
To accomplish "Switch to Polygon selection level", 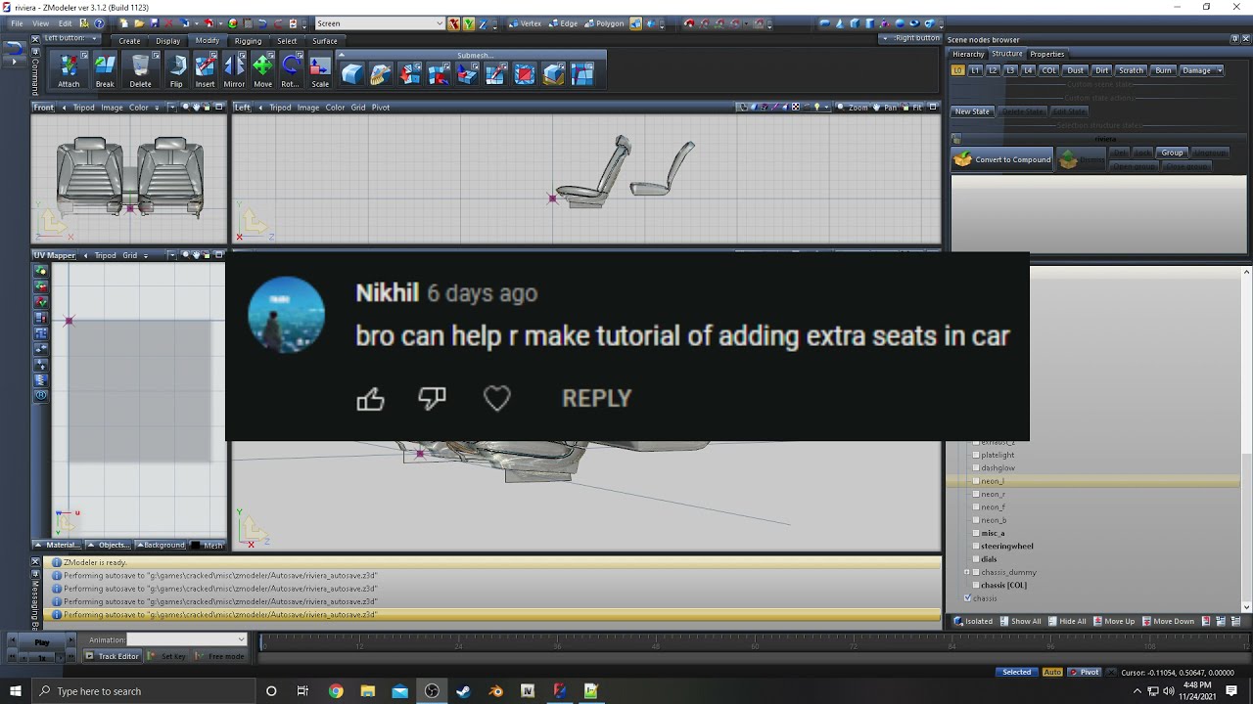I will [604, 23].
